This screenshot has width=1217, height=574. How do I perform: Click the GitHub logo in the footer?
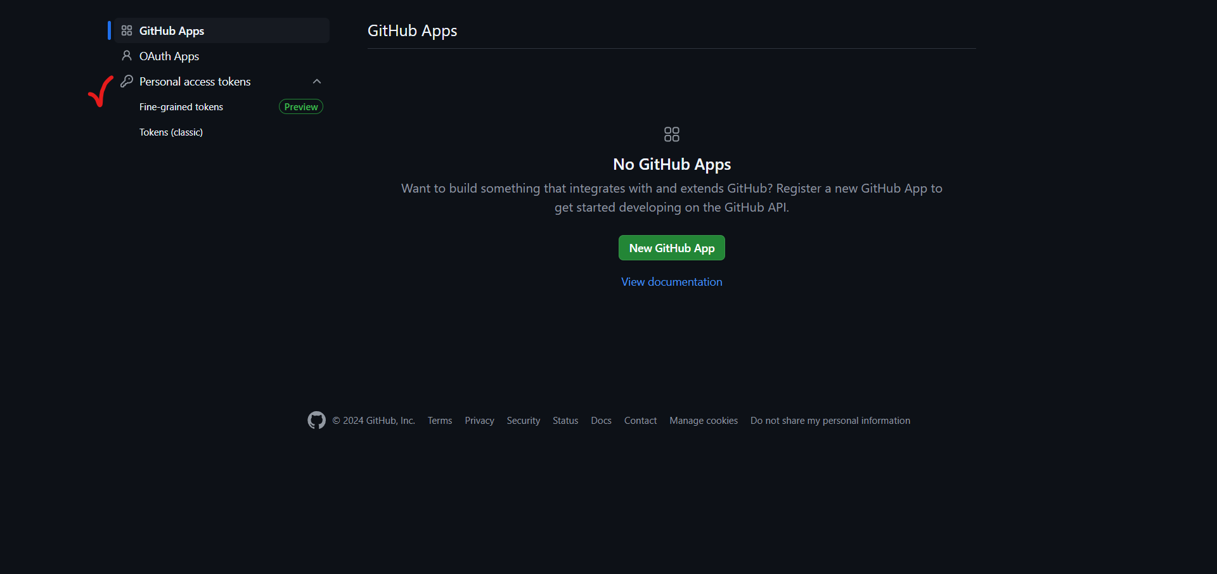click(x=316, y=420)
